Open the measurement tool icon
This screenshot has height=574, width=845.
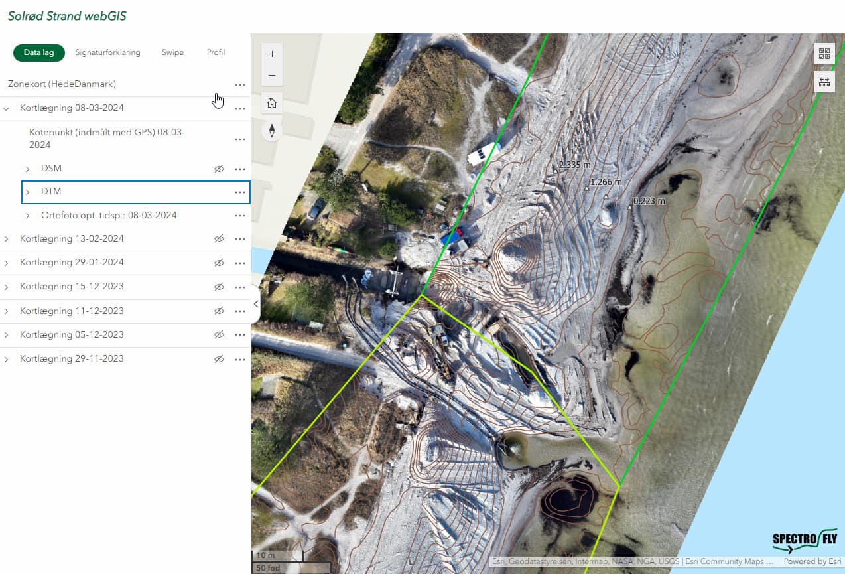click(824, 82)
